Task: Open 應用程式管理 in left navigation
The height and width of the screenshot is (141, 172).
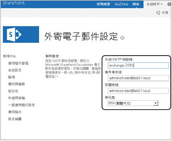Action: click(x=18, y=63)
